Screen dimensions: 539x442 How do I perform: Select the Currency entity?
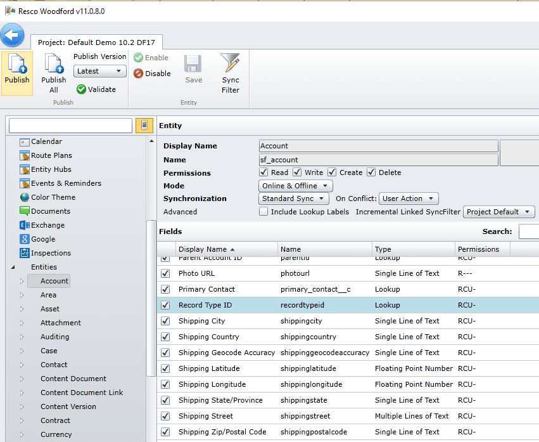click(x=56, y=434)
